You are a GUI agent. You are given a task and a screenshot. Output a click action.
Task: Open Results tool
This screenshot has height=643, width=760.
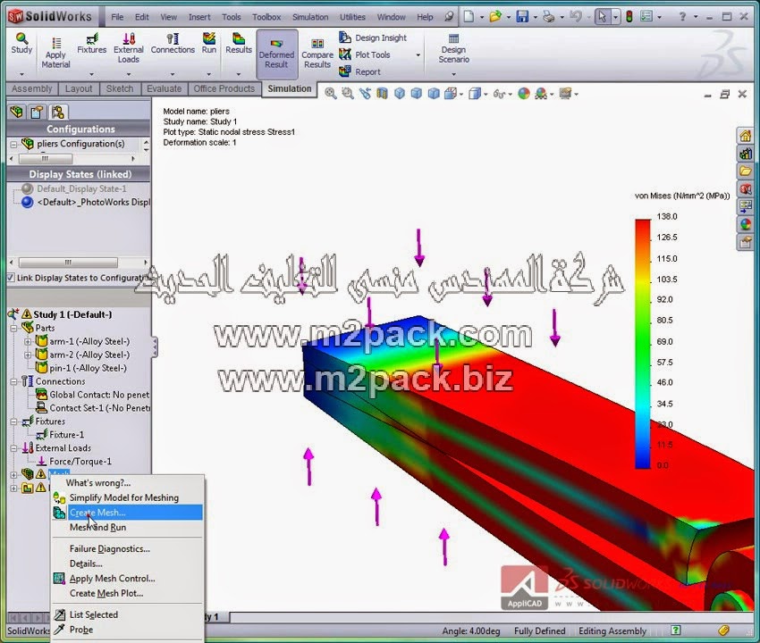tap(239, 43)
